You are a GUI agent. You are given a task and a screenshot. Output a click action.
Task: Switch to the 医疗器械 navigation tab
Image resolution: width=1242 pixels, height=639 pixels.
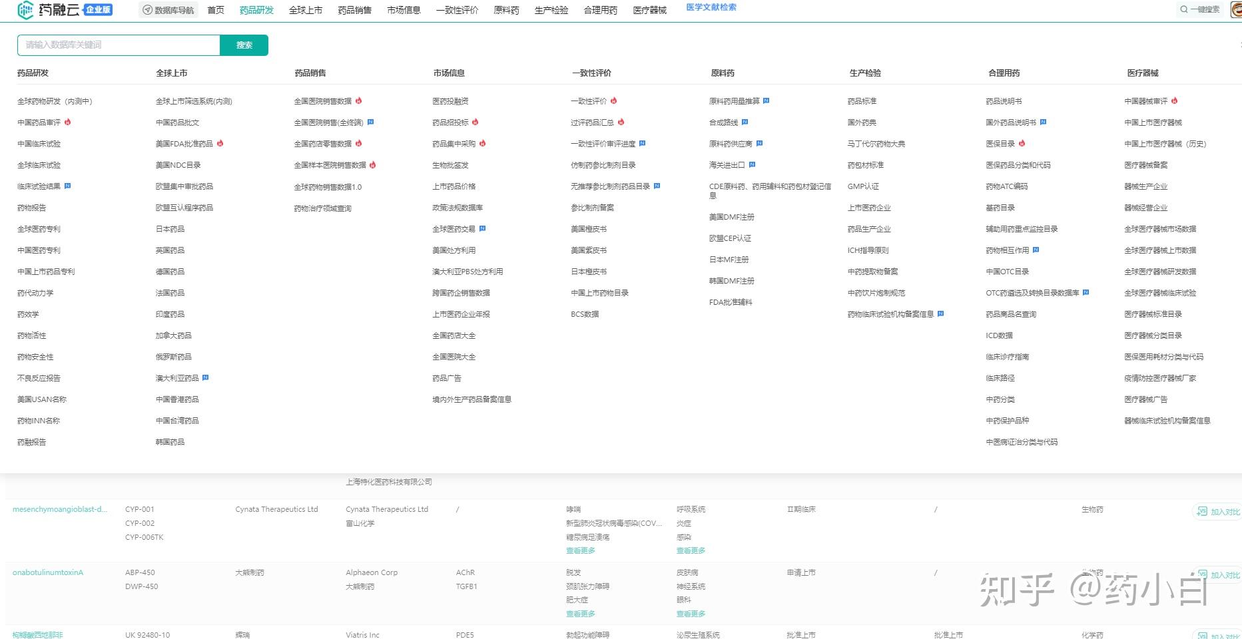click(649, 9)
